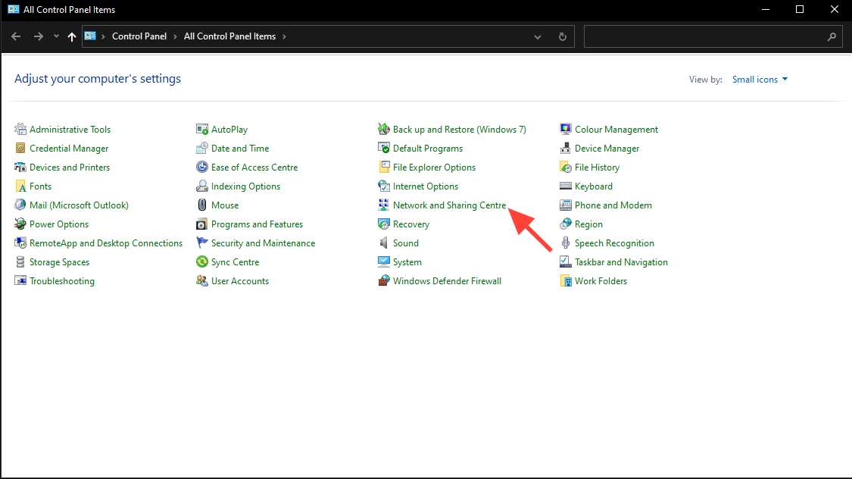The image size is (852, 479).
Task: Open the Recovery icon
Action: pos(384,224)
